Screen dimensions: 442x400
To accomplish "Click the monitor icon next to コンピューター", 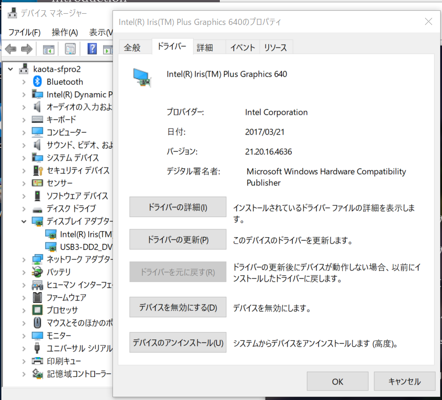I will [37, 132].
